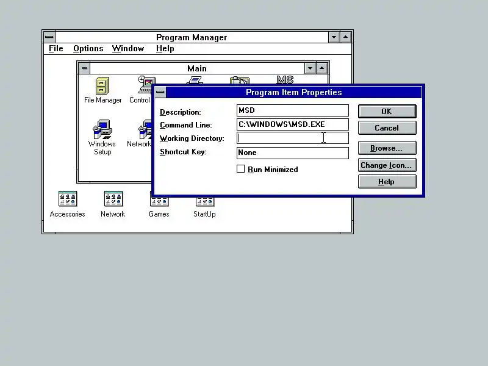Minimize the Program Manager window

click(334, 37)
